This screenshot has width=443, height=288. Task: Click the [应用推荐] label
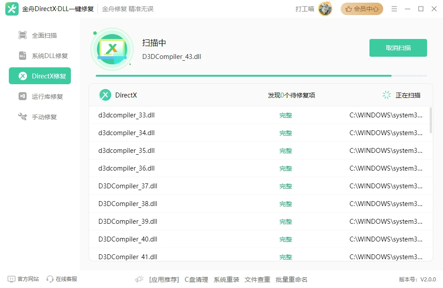[x=164, y=280]
